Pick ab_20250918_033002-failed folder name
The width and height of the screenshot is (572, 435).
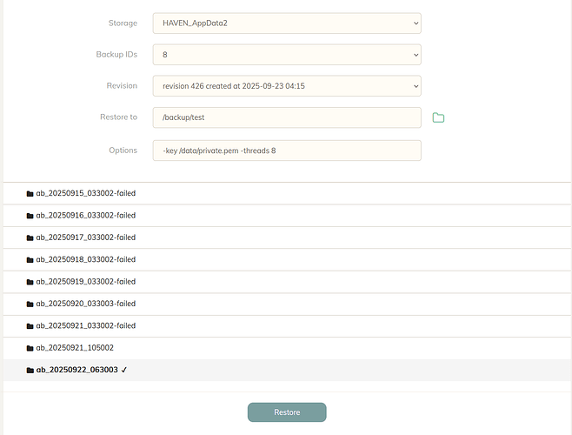85,259
